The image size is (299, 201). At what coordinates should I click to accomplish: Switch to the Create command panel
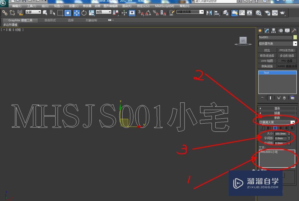coord(260,30)
